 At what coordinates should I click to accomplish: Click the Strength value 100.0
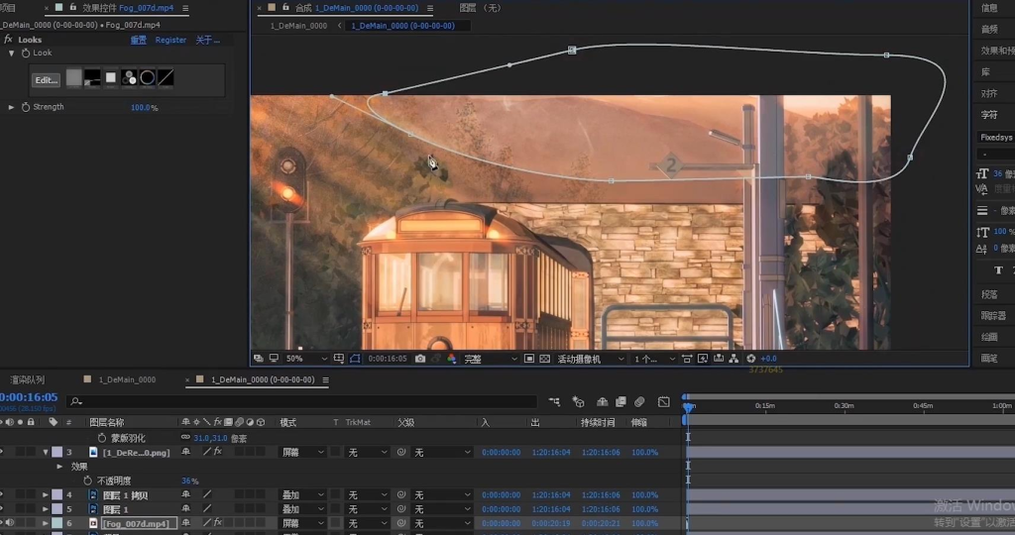click(x=141, y=107)
